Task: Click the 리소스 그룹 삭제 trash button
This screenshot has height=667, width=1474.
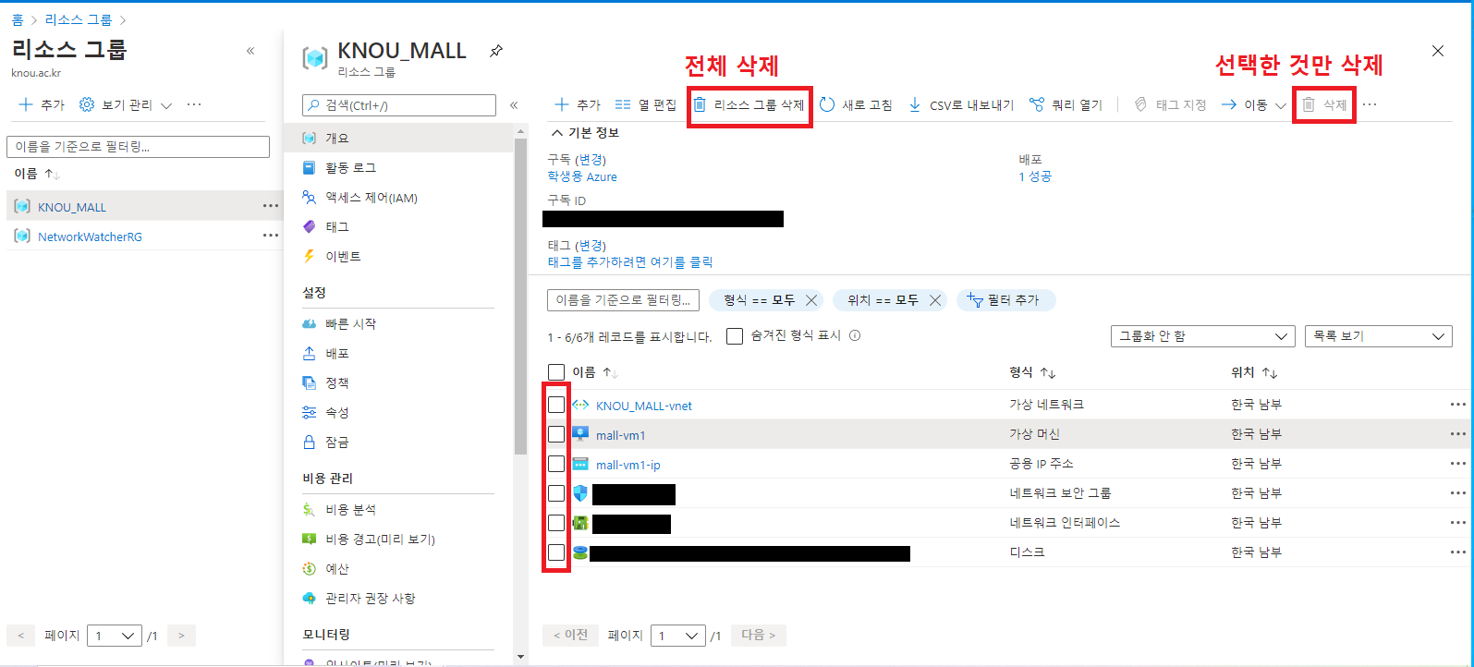Action: click(749, 105)
